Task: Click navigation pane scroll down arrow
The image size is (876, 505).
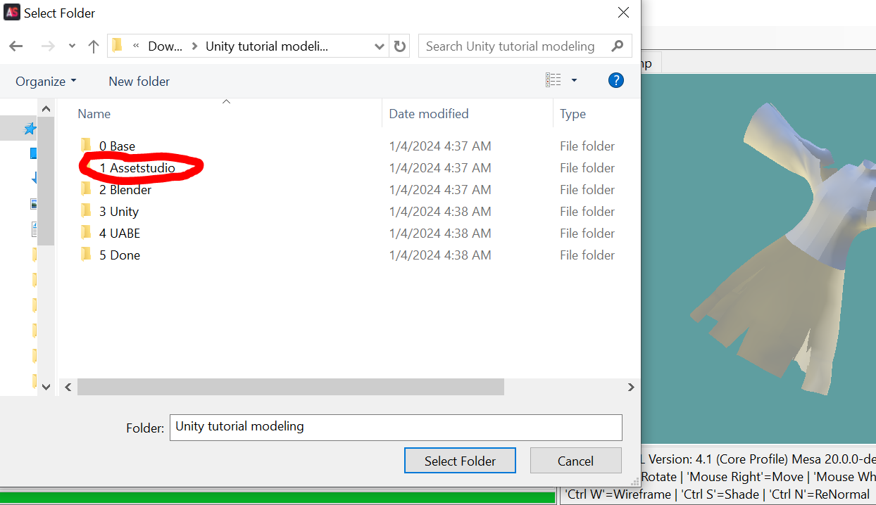Action: tap(46, 387)
